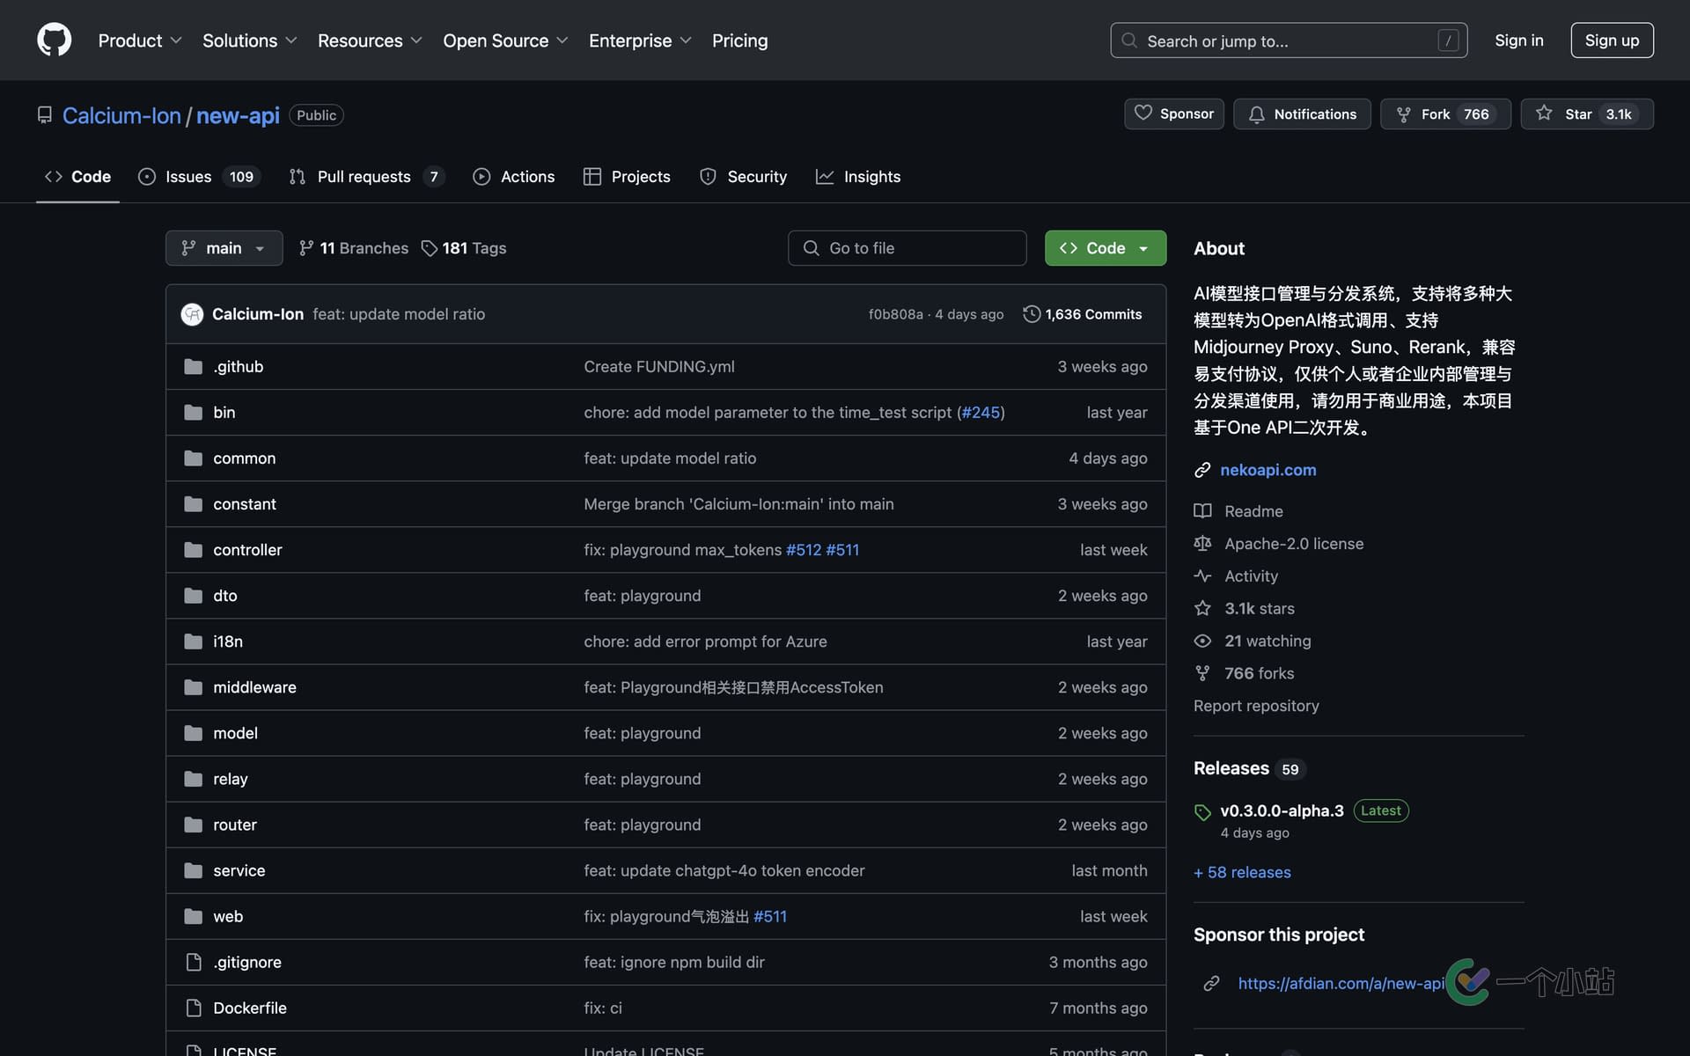Click the star icon in Star button
1690x1056 pixels.
(x=1544, y=114)
